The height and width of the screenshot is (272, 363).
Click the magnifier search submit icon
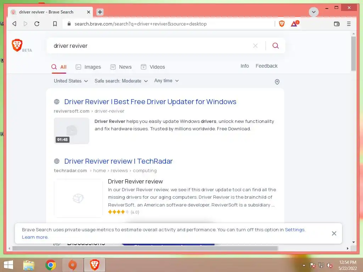coord(275,46)
